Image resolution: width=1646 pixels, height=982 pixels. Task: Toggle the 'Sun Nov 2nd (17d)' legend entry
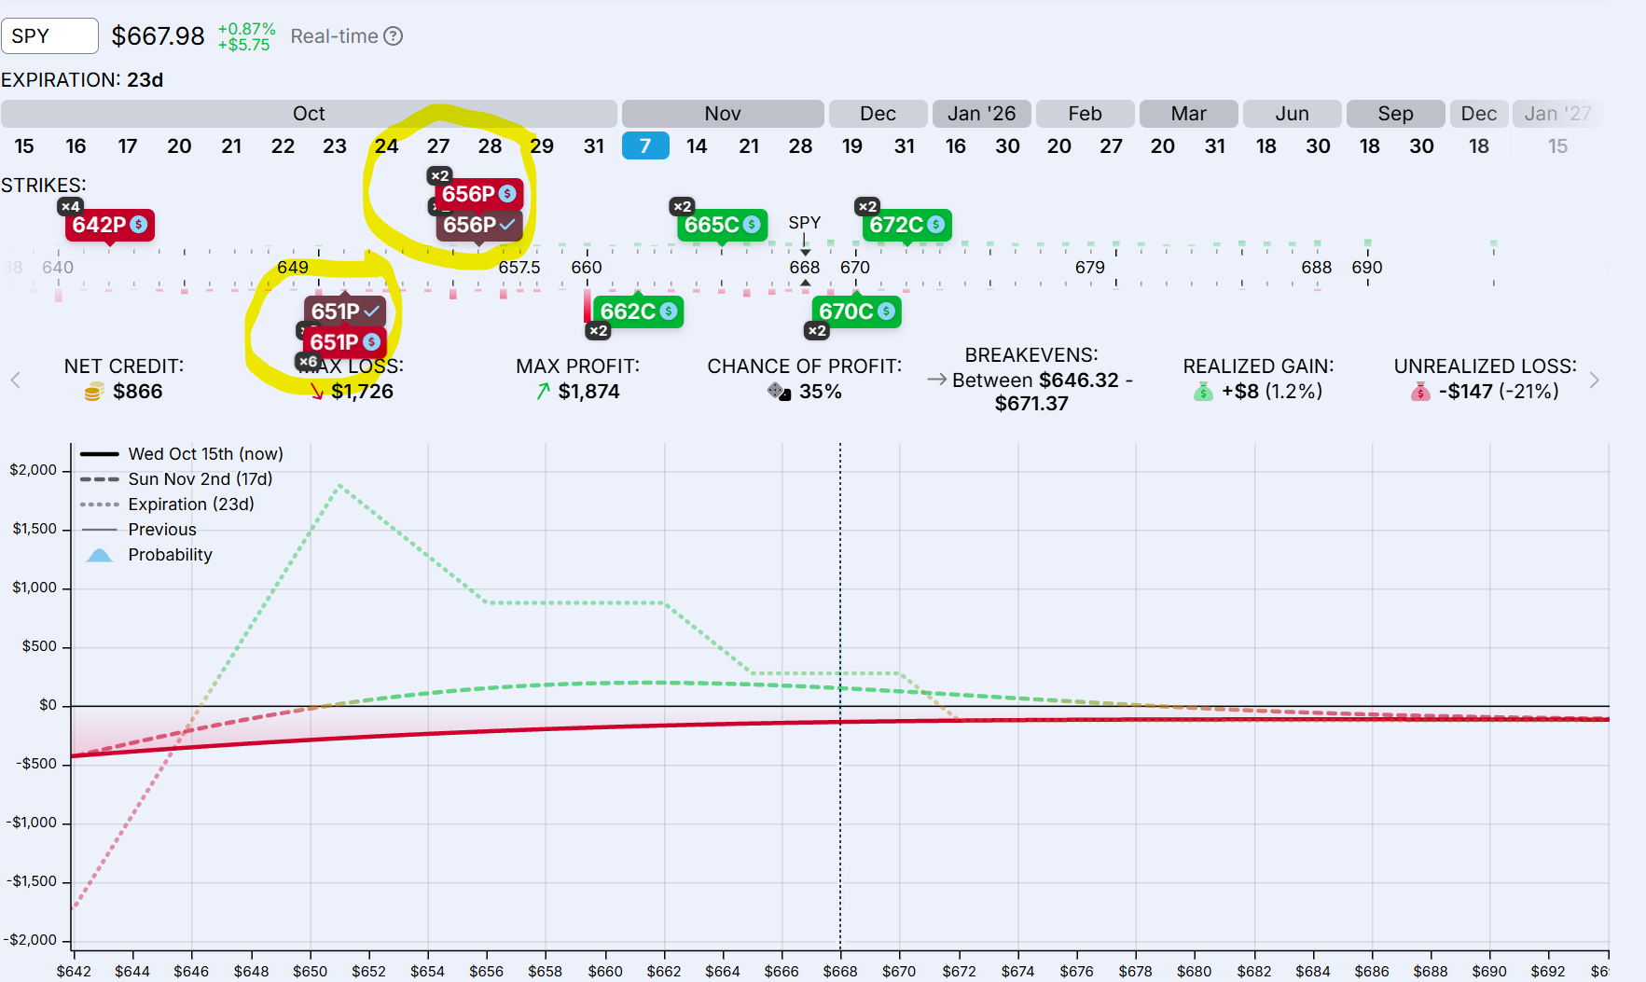[x=176, y=479]
